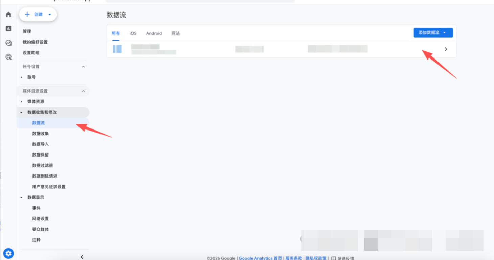Open Reports via the bar chart icon
494x260 pixels.
click(8, 28)
